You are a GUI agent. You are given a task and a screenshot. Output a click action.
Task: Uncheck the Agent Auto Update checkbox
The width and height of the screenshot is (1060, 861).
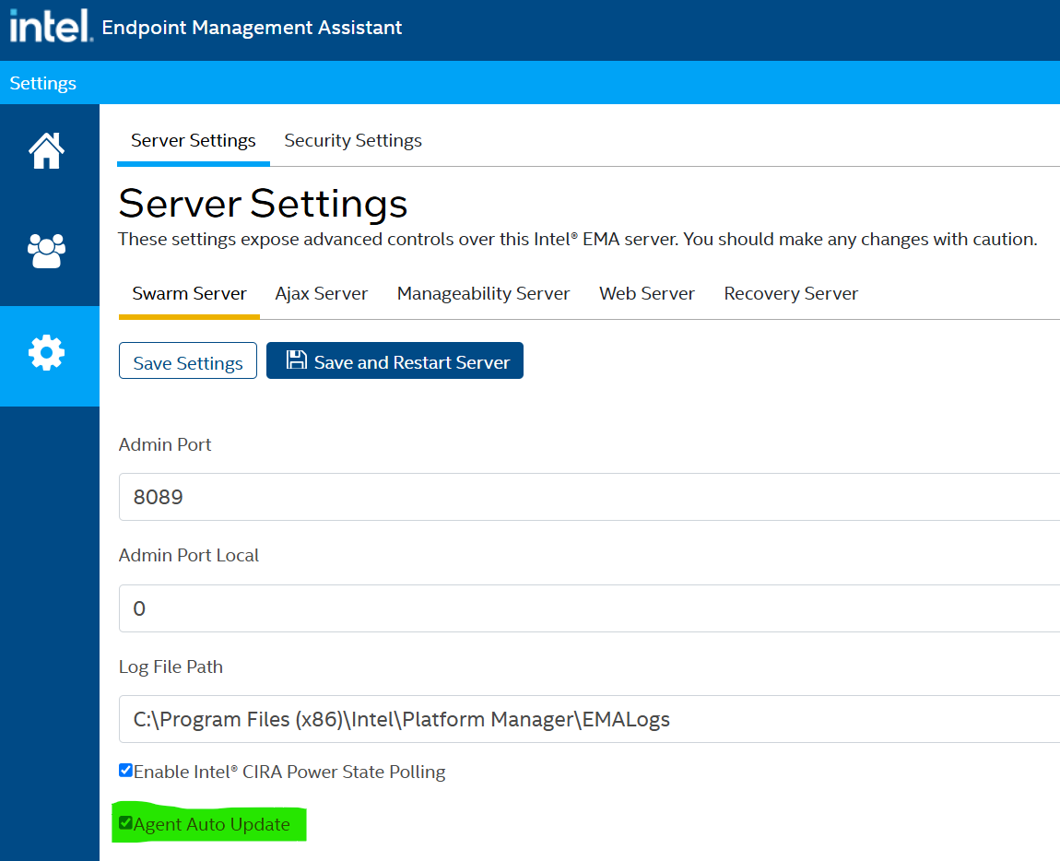click(x=125, y=823)
